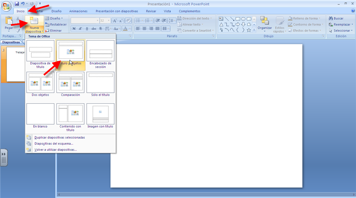Click the Buscar binoculars icon
Screen dimensions: 356x198
coord(331,19)
